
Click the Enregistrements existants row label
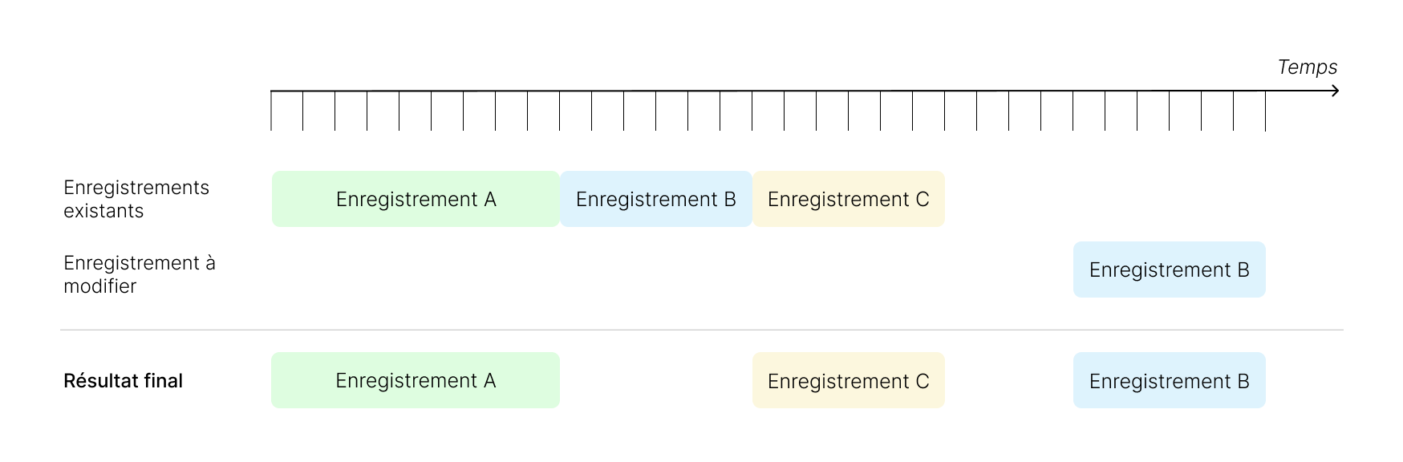click(x=136, y=199)
